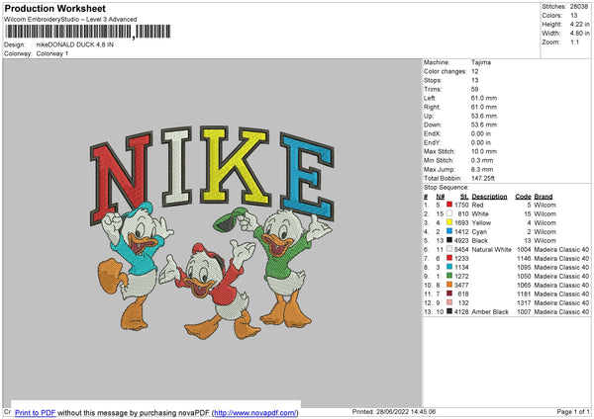Click the 'Print to PDF' link
Screen dimensions: 594x419
point(36,412)
